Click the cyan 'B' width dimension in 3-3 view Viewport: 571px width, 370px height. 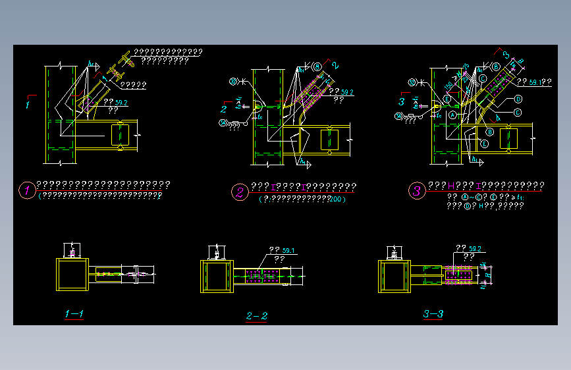coord(489,275)
